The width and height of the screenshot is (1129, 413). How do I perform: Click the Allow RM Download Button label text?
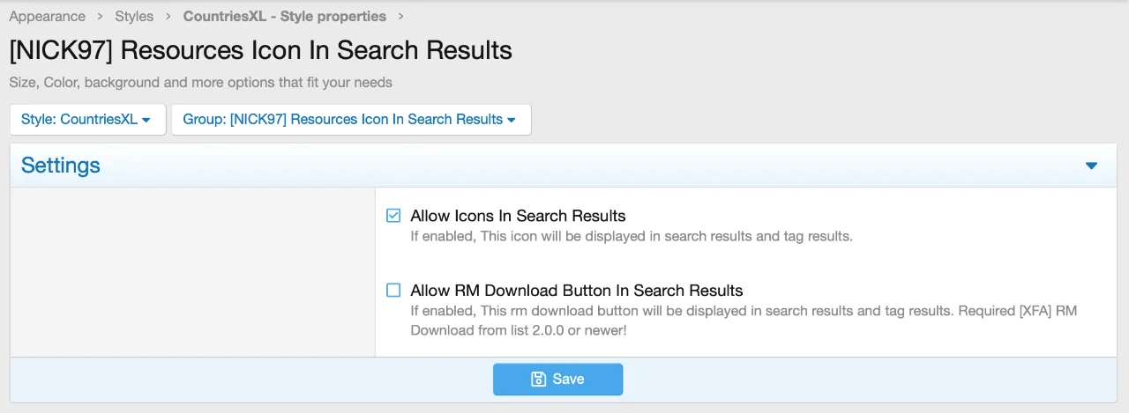577,291
